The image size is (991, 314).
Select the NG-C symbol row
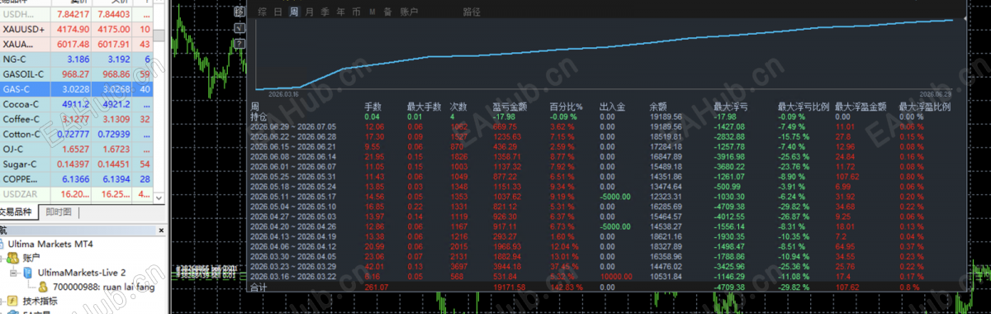point(78,59)
